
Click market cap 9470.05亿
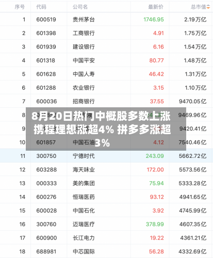pyautogui.click(x=192, y=102)
